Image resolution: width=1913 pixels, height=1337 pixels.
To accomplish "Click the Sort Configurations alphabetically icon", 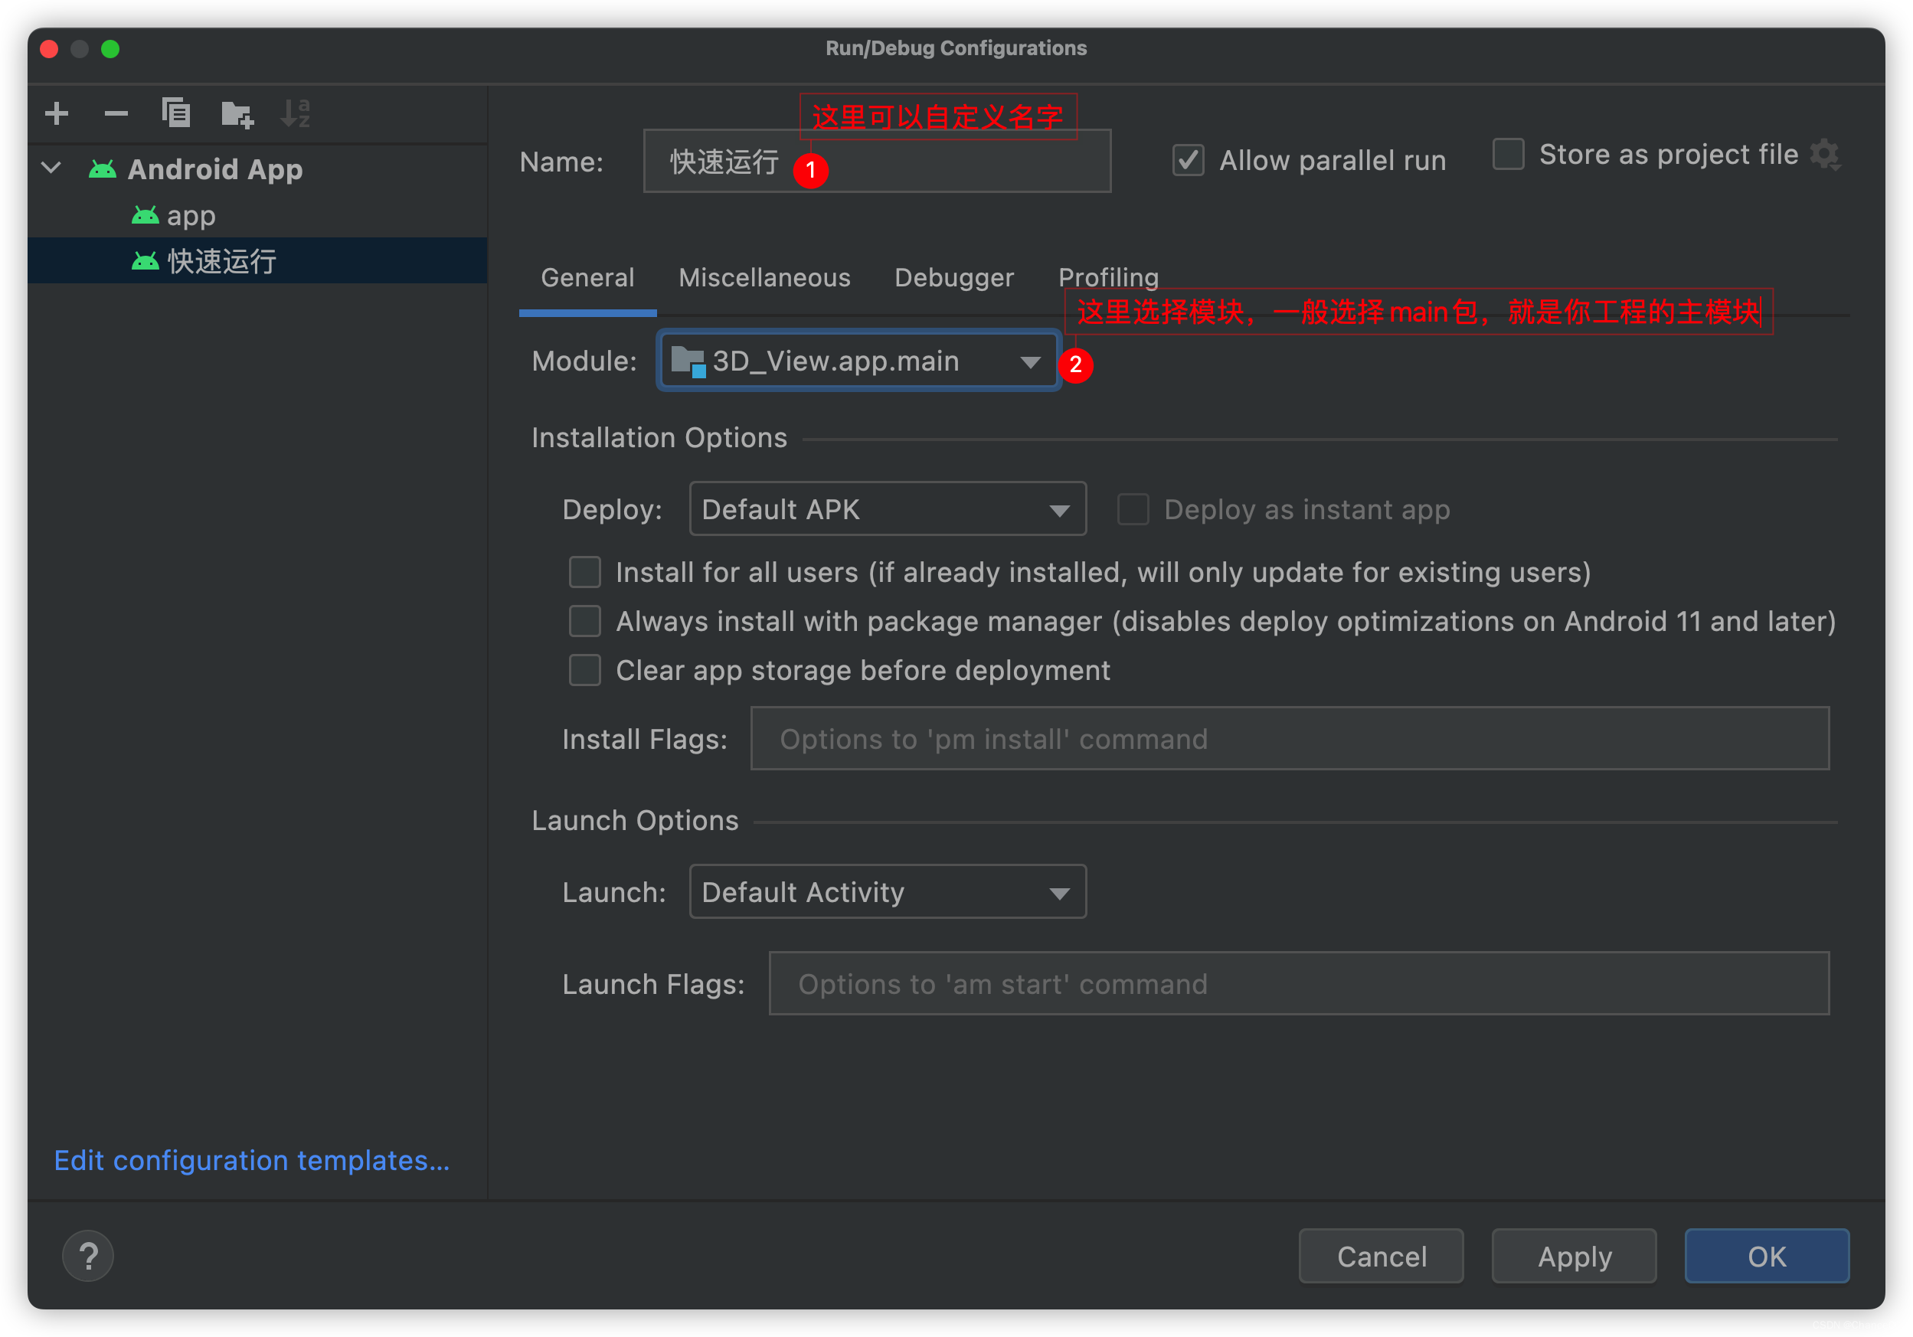I will point(296,113).
